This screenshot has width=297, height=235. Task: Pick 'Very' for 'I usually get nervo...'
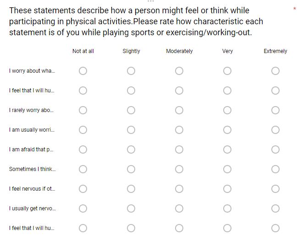tap(227, 208)
